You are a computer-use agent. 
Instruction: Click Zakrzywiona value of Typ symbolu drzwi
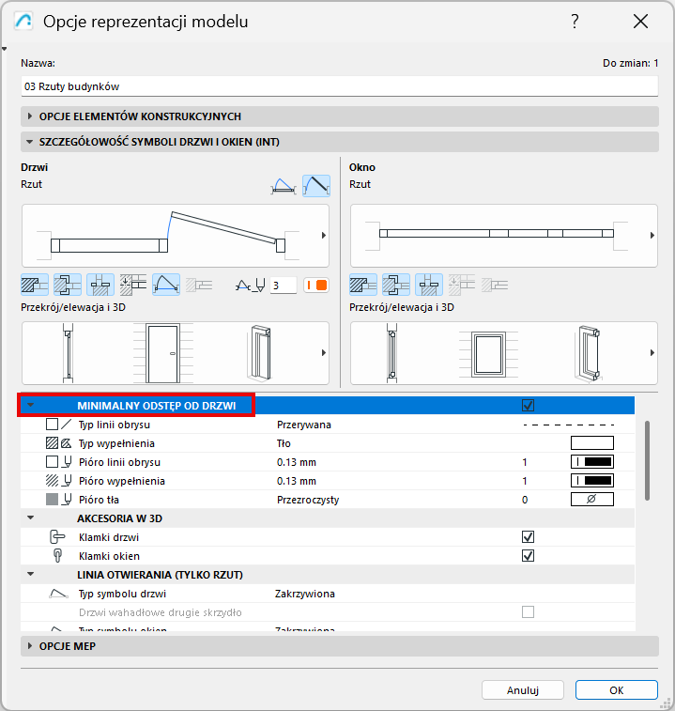[x=305, y=594]
